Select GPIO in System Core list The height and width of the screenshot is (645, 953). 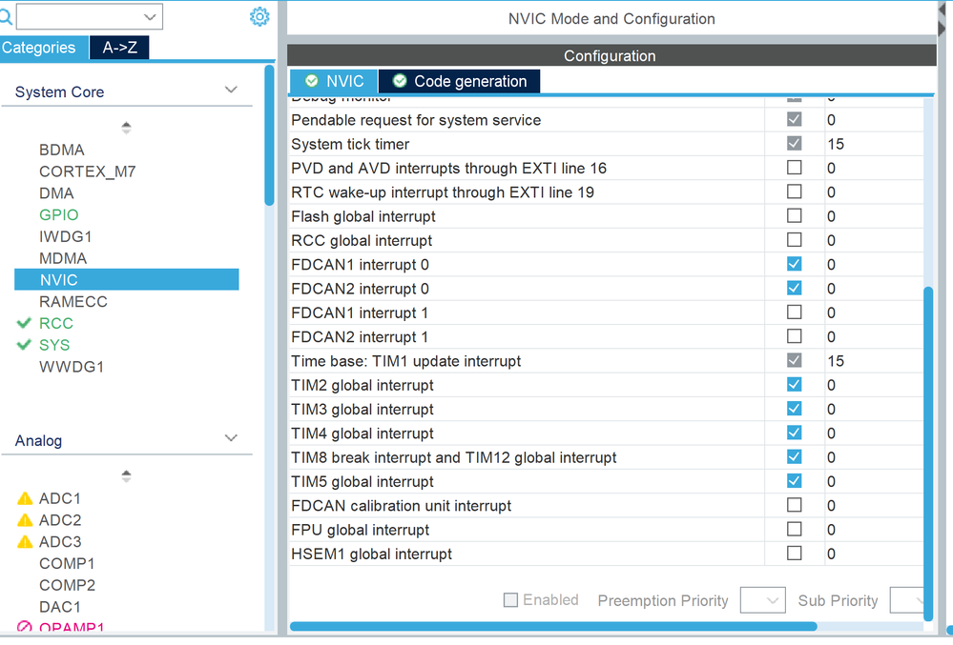59,214
